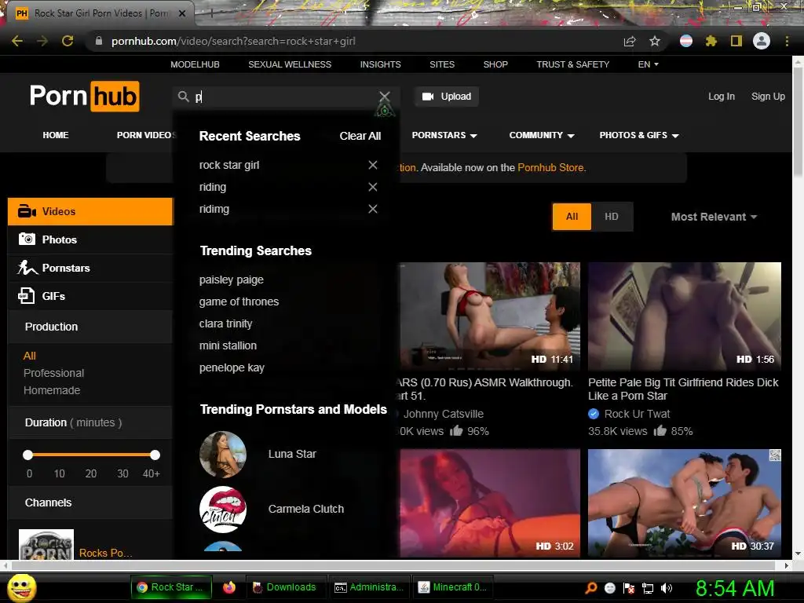The width and height of the screenshot is (804, 603).
Task: Select the Photos category in the sidebar
Action: click(90, 239)
